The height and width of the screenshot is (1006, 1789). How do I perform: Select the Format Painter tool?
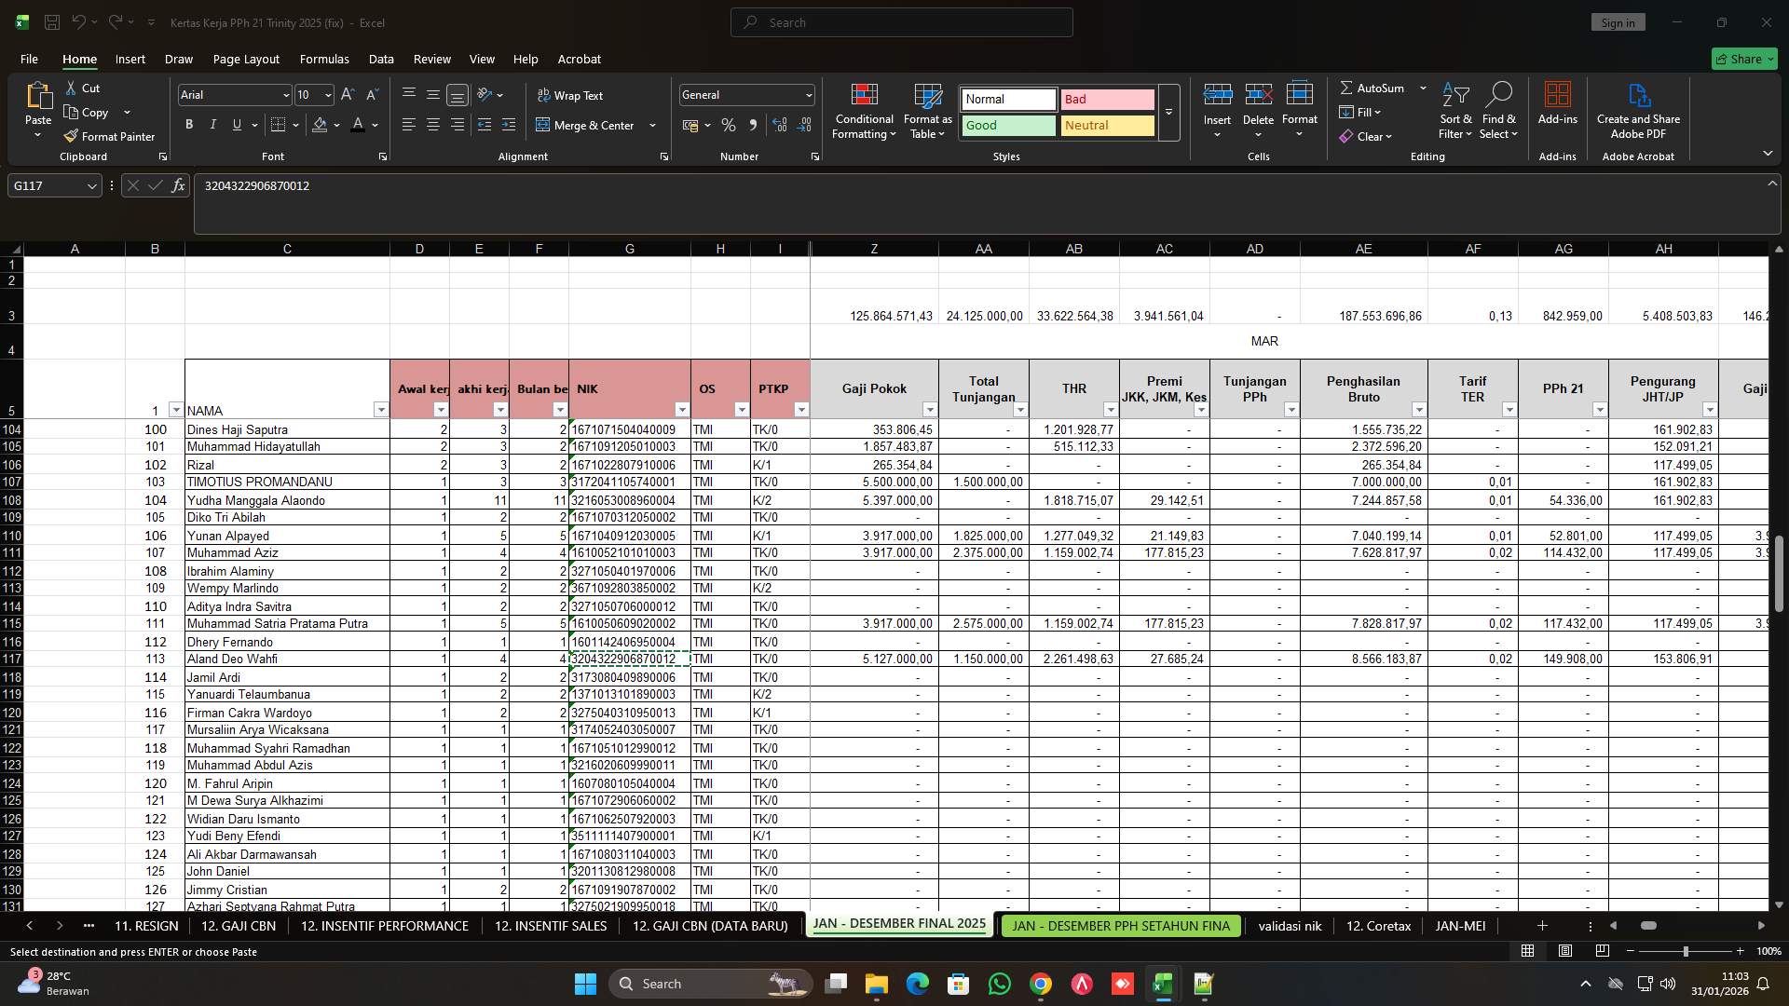[109, 136]
